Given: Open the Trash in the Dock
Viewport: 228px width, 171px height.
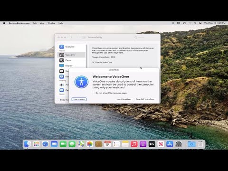Looking at the screenshot, I should (x=200, y=144).
